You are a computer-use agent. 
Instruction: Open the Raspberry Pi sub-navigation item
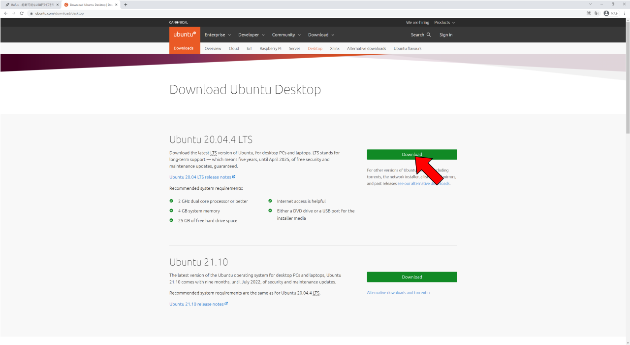pos(271,48)
